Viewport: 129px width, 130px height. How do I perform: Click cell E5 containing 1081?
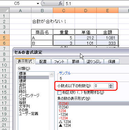(x=108, y=37)
